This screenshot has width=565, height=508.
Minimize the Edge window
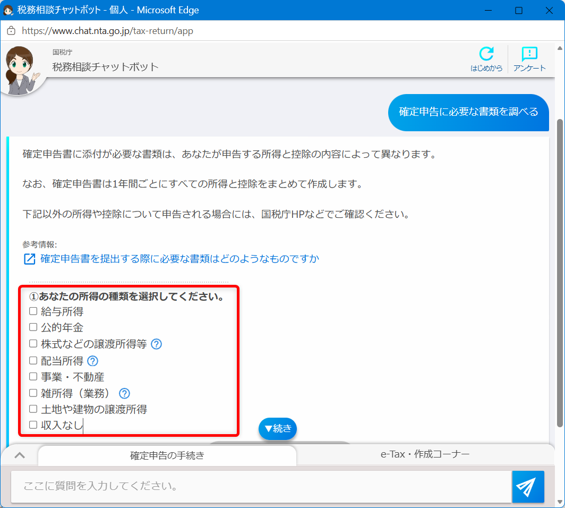(488, 10)
